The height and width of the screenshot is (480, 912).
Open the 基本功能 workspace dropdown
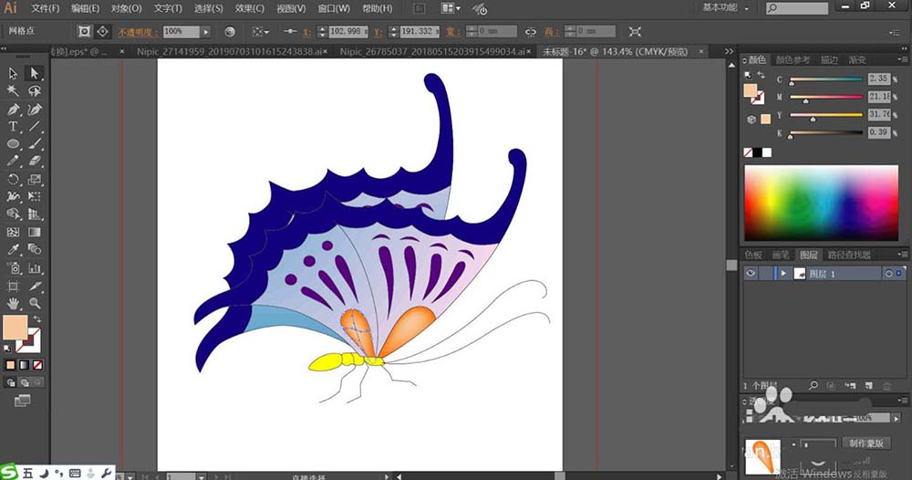pyautogui.click(x=725, y=8)
